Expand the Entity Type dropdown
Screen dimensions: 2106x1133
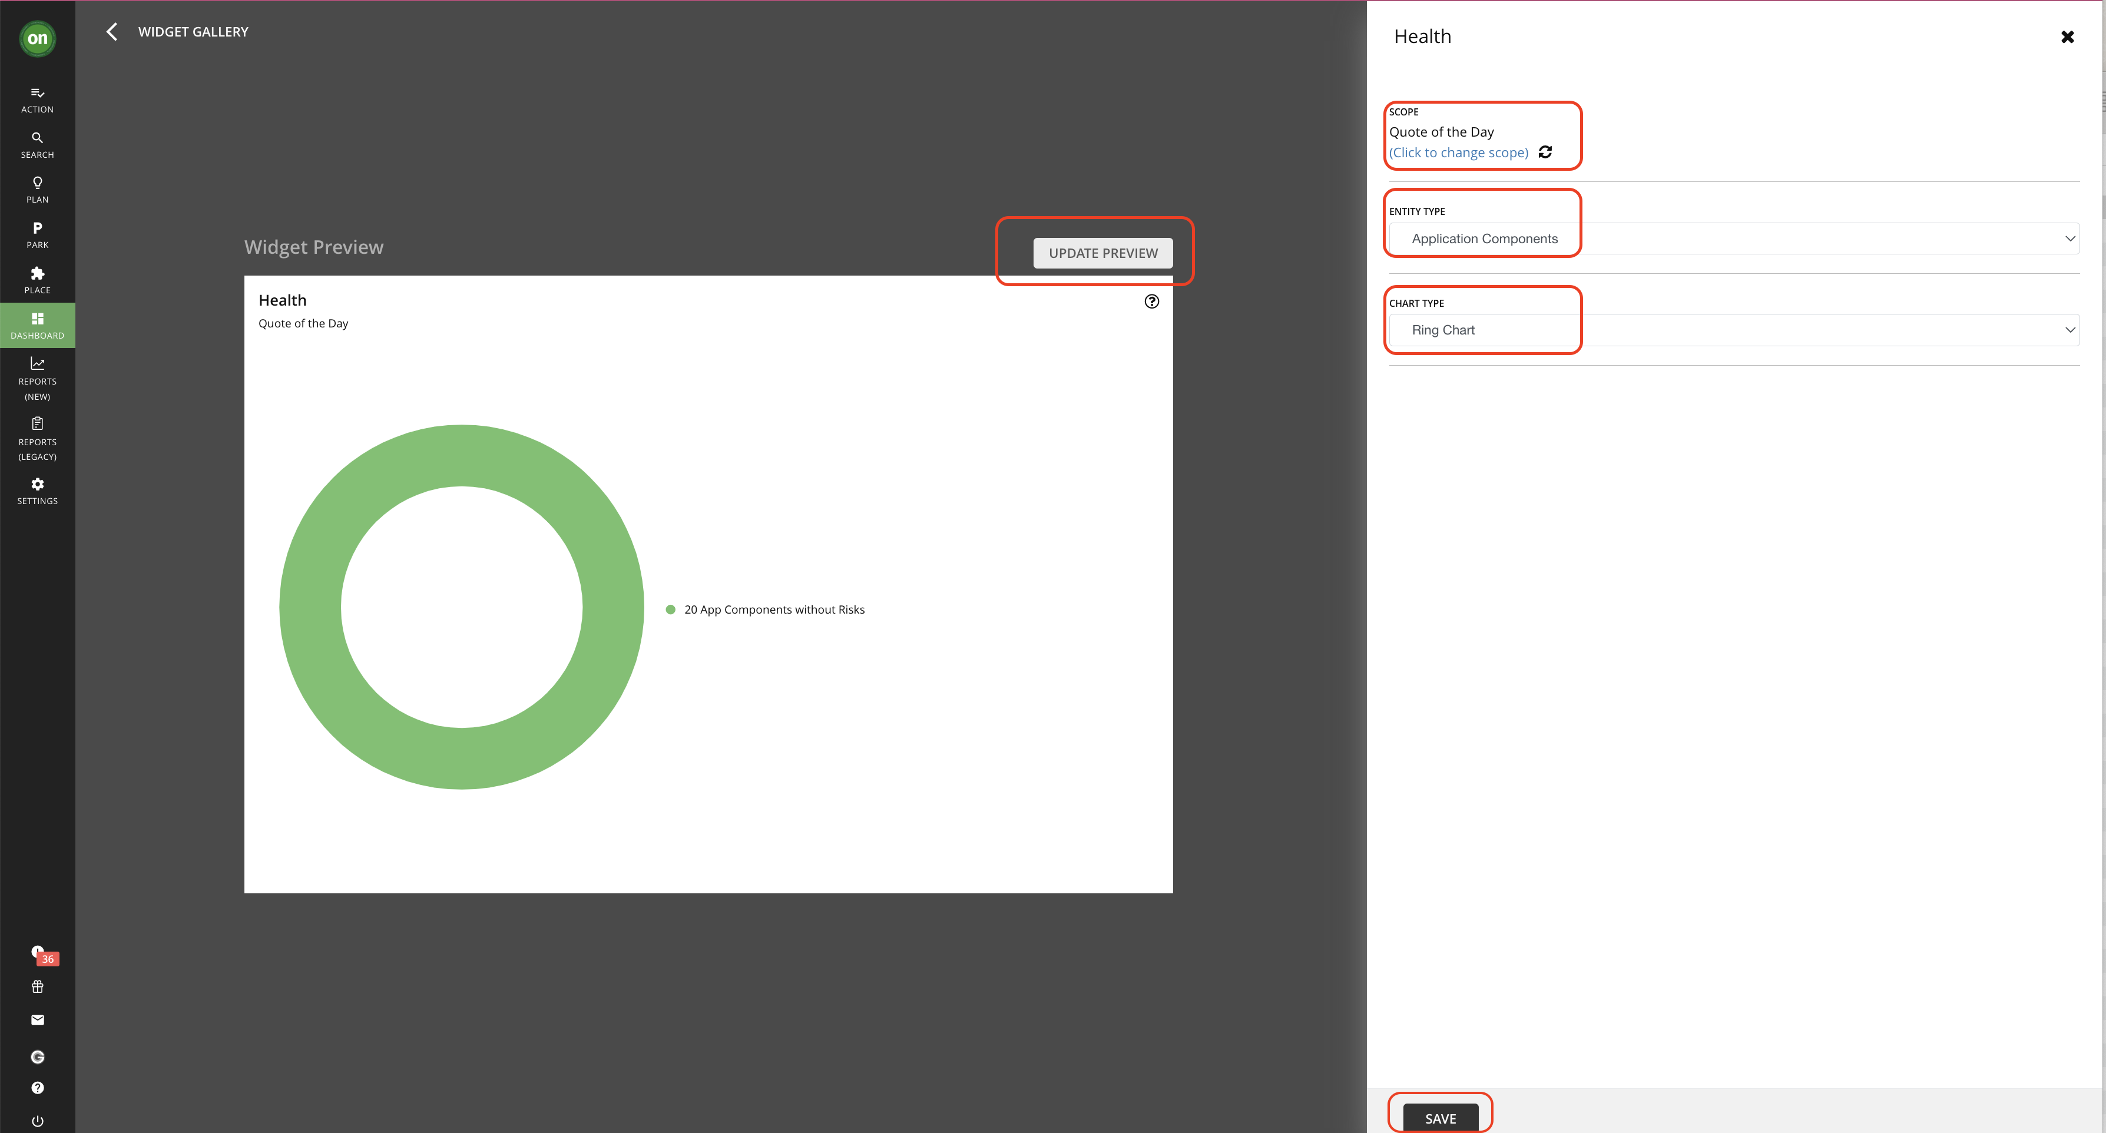[1733, 238]
